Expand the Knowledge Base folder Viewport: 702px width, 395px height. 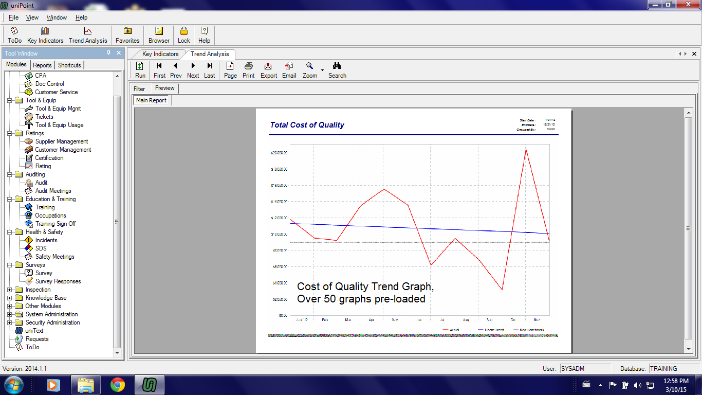[x=10, y=298]
